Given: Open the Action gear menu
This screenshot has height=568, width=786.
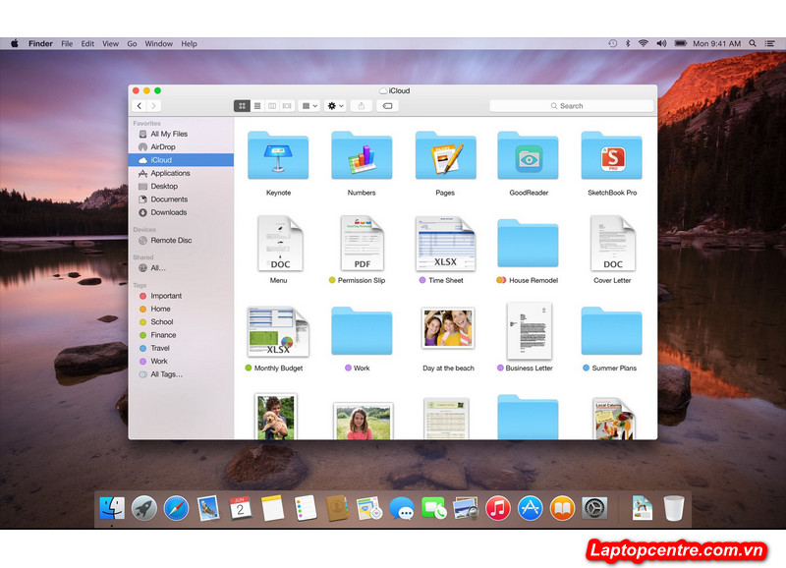Looking at the screenshot, I should (335, 106).
